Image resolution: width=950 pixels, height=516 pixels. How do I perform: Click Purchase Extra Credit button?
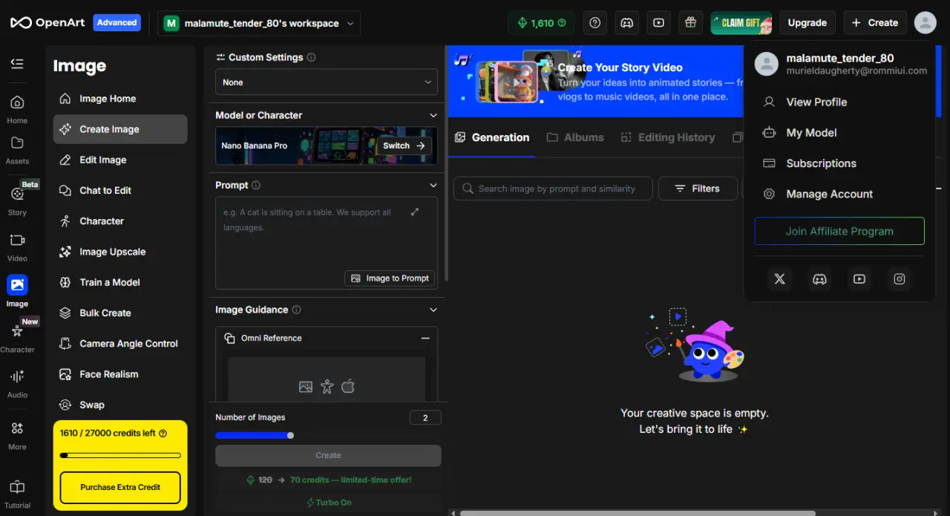click(x=120, y=487)
